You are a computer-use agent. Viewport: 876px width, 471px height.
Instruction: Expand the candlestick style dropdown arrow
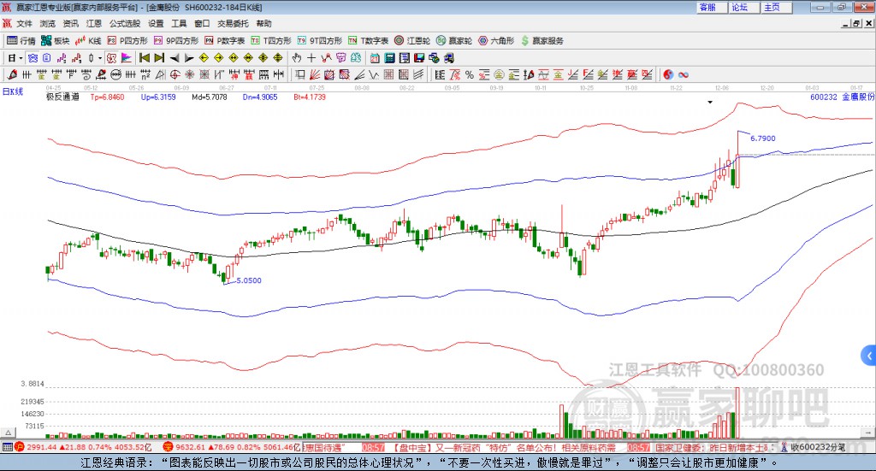point(100,58)
